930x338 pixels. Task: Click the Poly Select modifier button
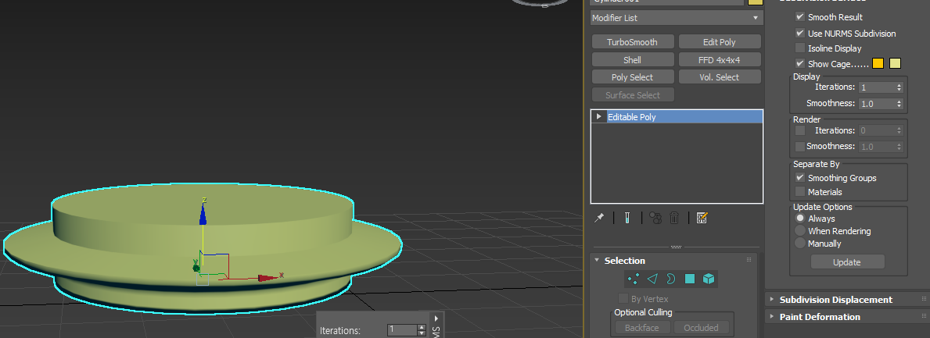click(x=633, y=77)
